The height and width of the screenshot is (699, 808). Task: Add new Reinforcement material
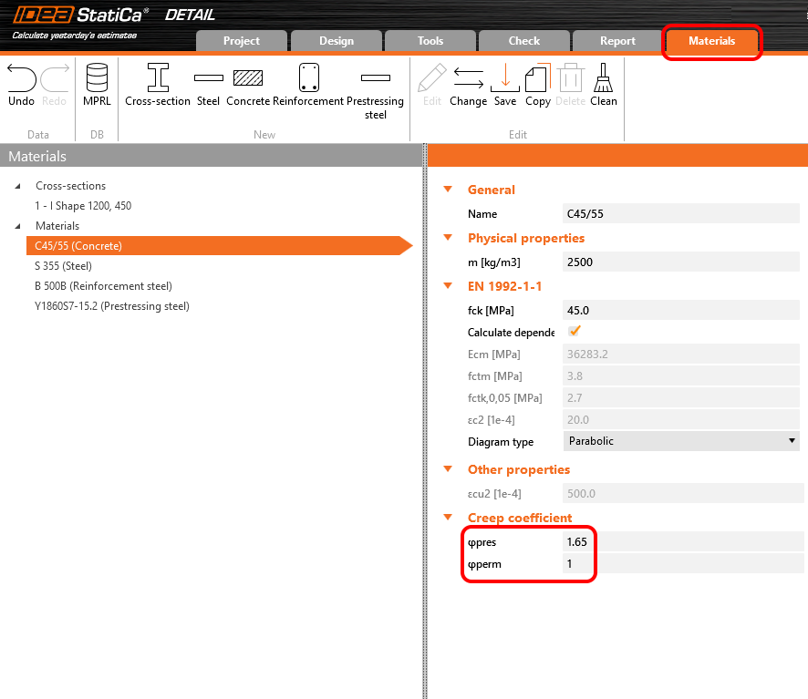pyautogui.click(x=308, y=79)
